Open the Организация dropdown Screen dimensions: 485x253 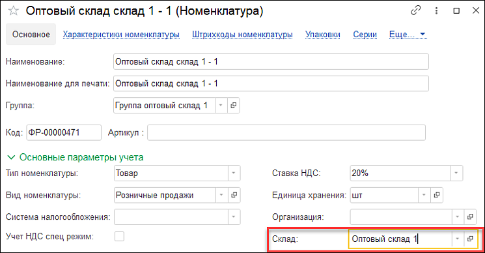coord(458,216)
